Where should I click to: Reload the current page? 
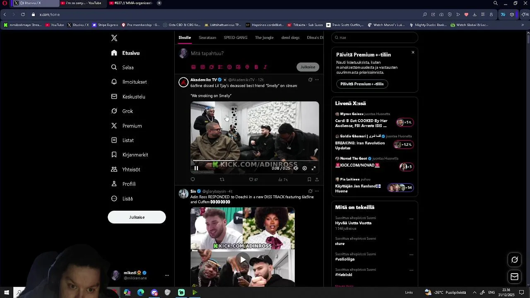23,14
